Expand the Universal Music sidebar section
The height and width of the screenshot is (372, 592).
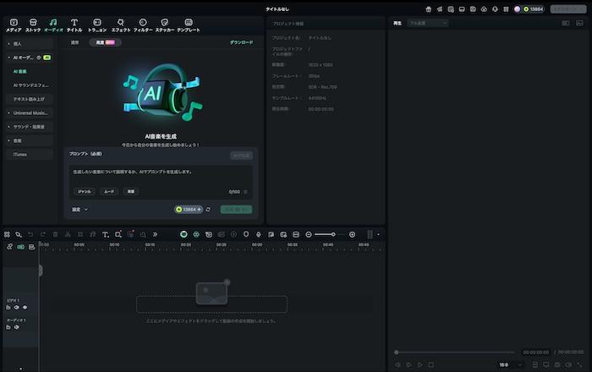coord(29,112)
